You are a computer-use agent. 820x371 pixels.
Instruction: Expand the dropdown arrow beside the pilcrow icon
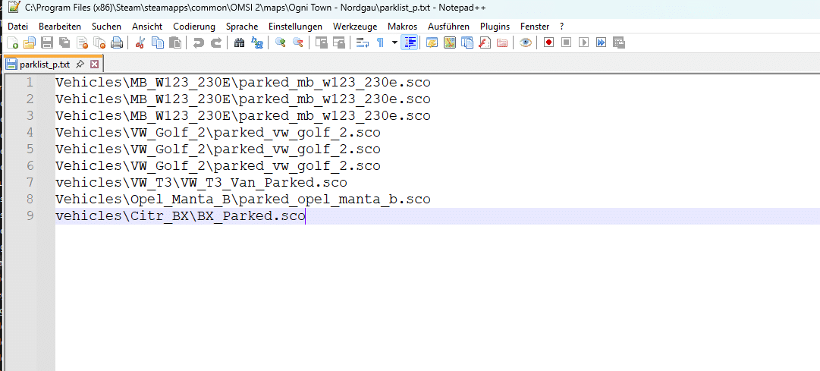click(394, 43)
